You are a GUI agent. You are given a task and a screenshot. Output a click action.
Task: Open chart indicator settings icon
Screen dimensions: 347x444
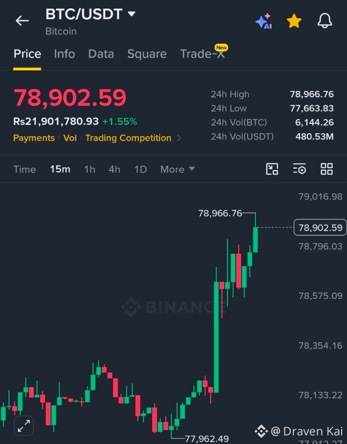click(299, 169)
